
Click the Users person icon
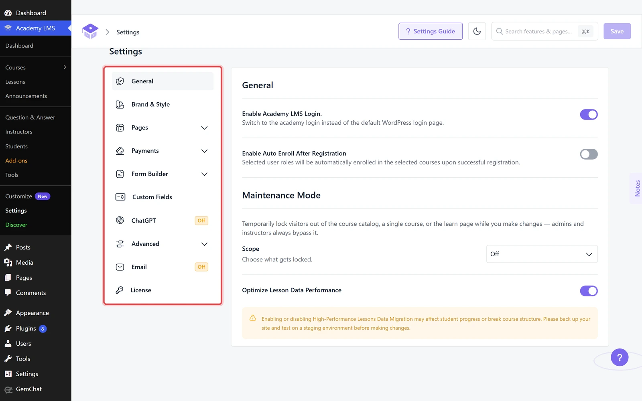pyautogui.click(x=8, y=344)
